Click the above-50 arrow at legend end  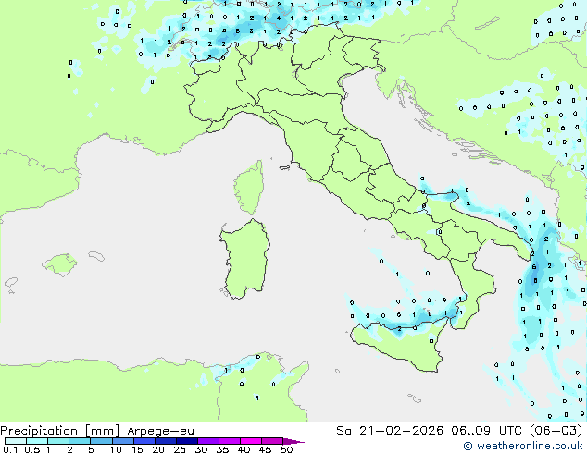coord(293,441)
